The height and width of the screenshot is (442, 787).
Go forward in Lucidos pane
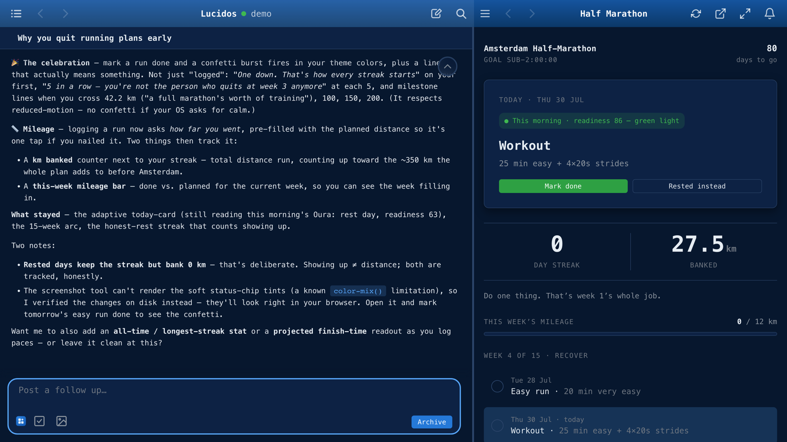[65, 14]
